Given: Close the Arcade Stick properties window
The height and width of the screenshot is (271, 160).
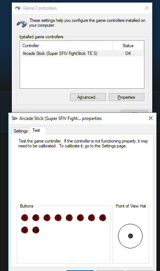Looking at the screenshot, I should click(151, 118).
